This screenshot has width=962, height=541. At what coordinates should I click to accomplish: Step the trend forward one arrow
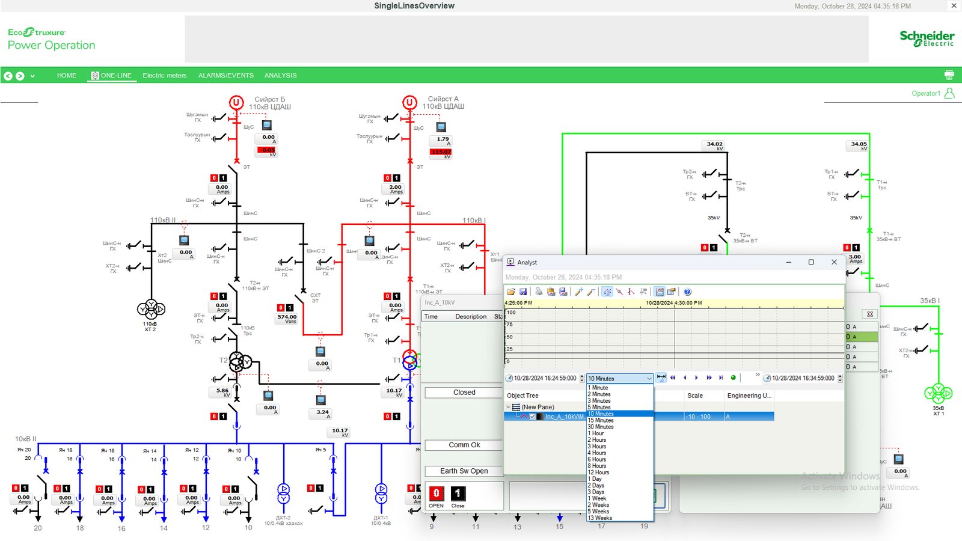pyautogui.click(x=697, y=378)
